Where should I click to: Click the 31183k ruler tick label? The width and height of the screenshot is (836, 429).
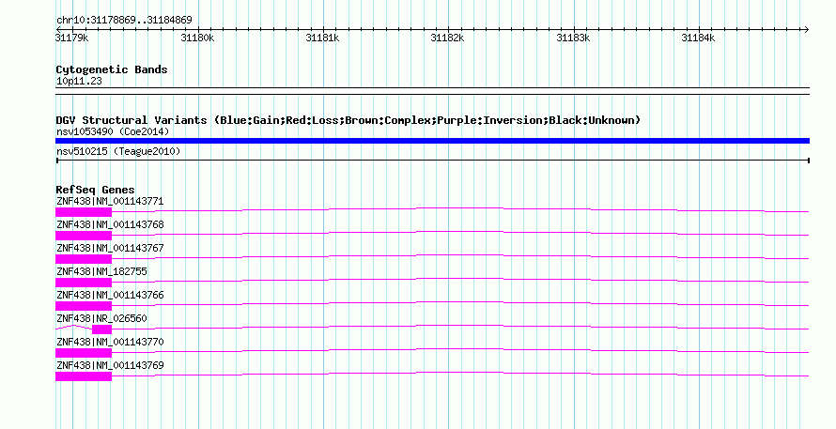tap(573, 38)
